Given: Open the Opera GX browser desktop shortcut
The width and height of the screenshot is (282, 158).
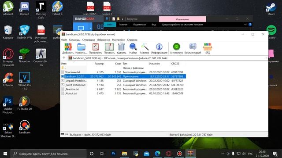Looking at the screenshot, I should coord(8,57).
